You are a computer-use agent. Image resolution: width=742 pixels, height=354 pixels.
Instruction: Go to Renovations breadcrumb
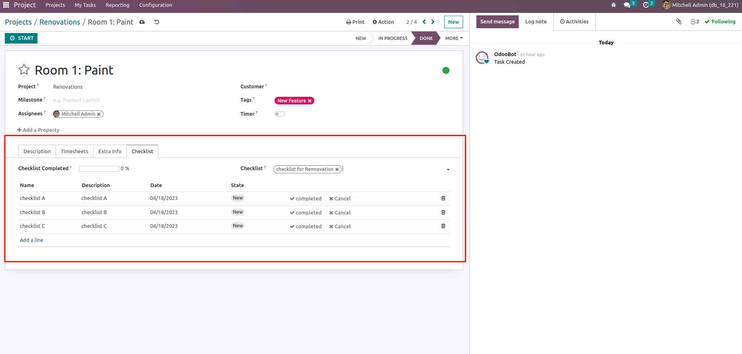[x=60, y=22]
